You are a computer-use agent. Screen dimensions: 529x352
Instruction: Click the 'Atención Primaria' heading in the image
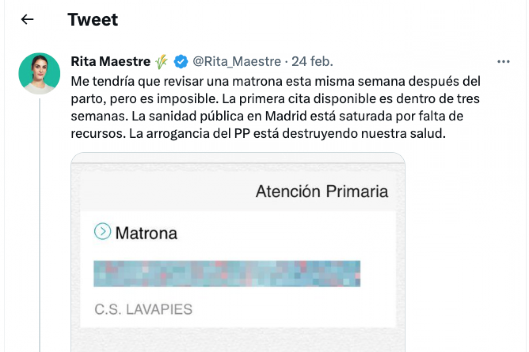pyautogui.click(x=322, y=192)
